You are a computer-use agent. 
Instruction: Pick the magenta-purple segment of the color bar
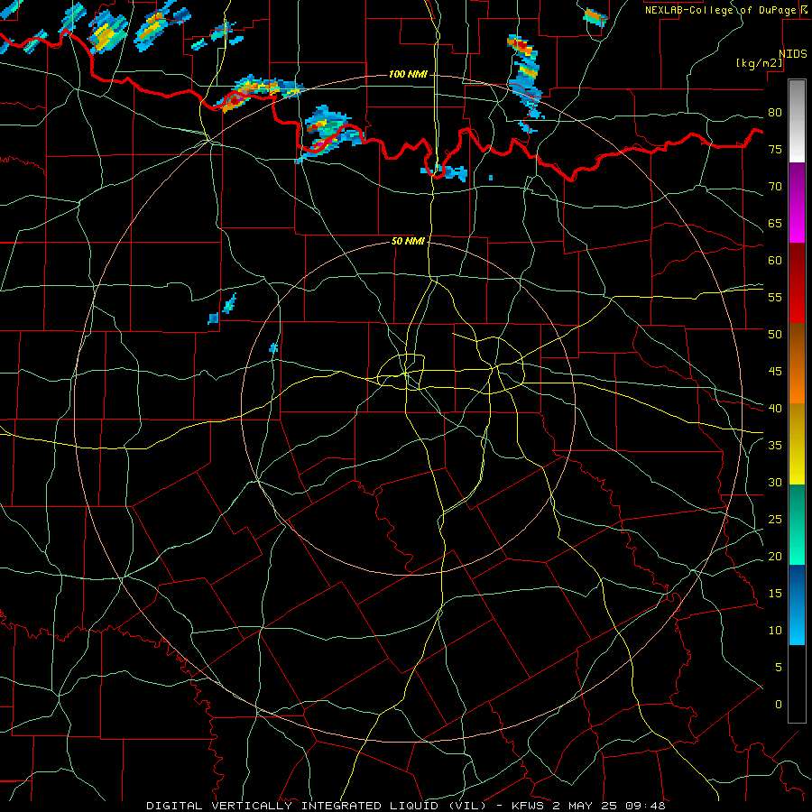click(x=797, y=202)
